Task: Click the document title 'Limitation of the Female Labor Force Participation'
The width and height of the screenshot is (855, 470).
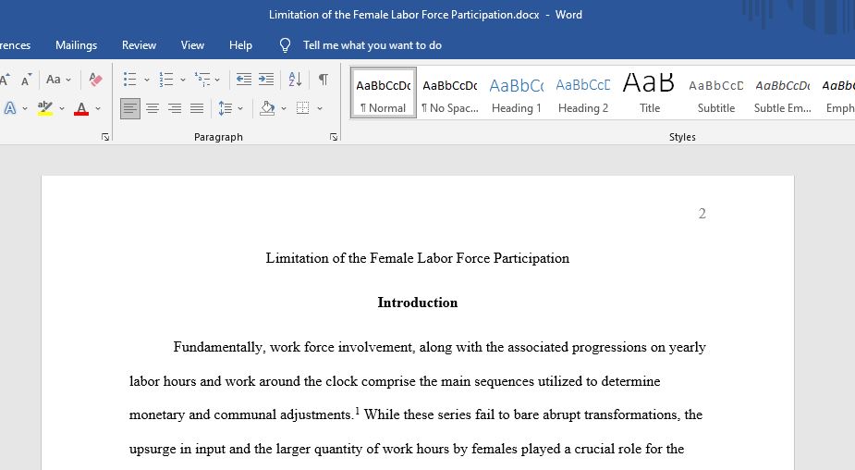Action: (418, 258)
